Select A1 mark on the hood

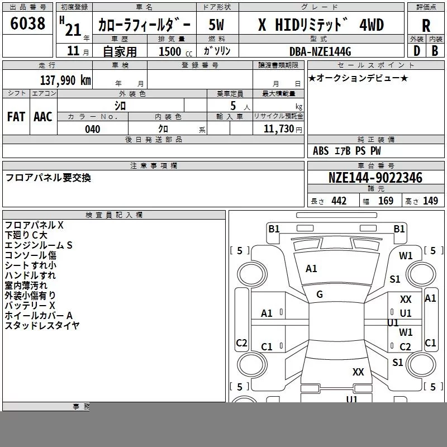311,269
